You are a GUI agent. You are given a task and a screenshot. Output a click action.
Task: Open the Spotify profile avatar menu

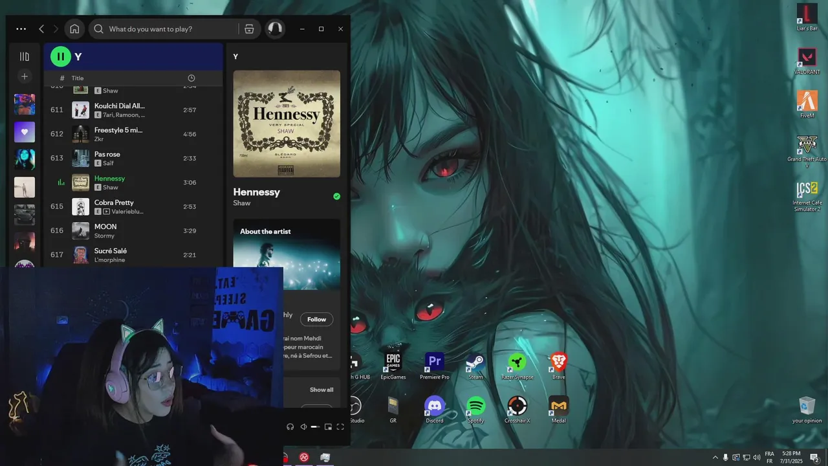tap(275, 29)
